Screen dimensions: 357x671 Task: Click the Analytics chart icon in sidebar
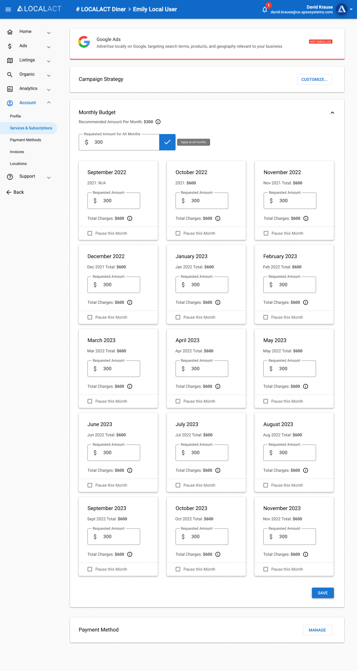tap(10, 89)
